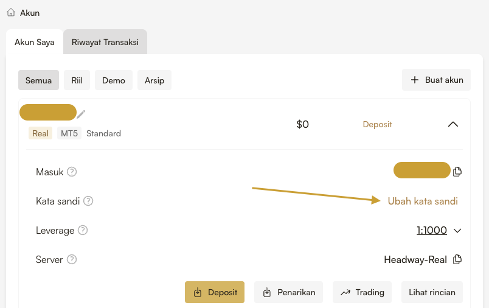Click the help icon beside Kata sandi

(x=88, y=201)
